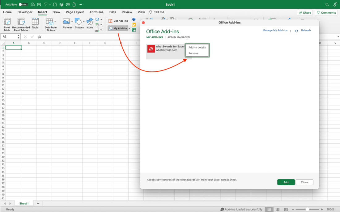
Task: Click Get Add-ins in the ribbon
Action: (x=118, y=21)
